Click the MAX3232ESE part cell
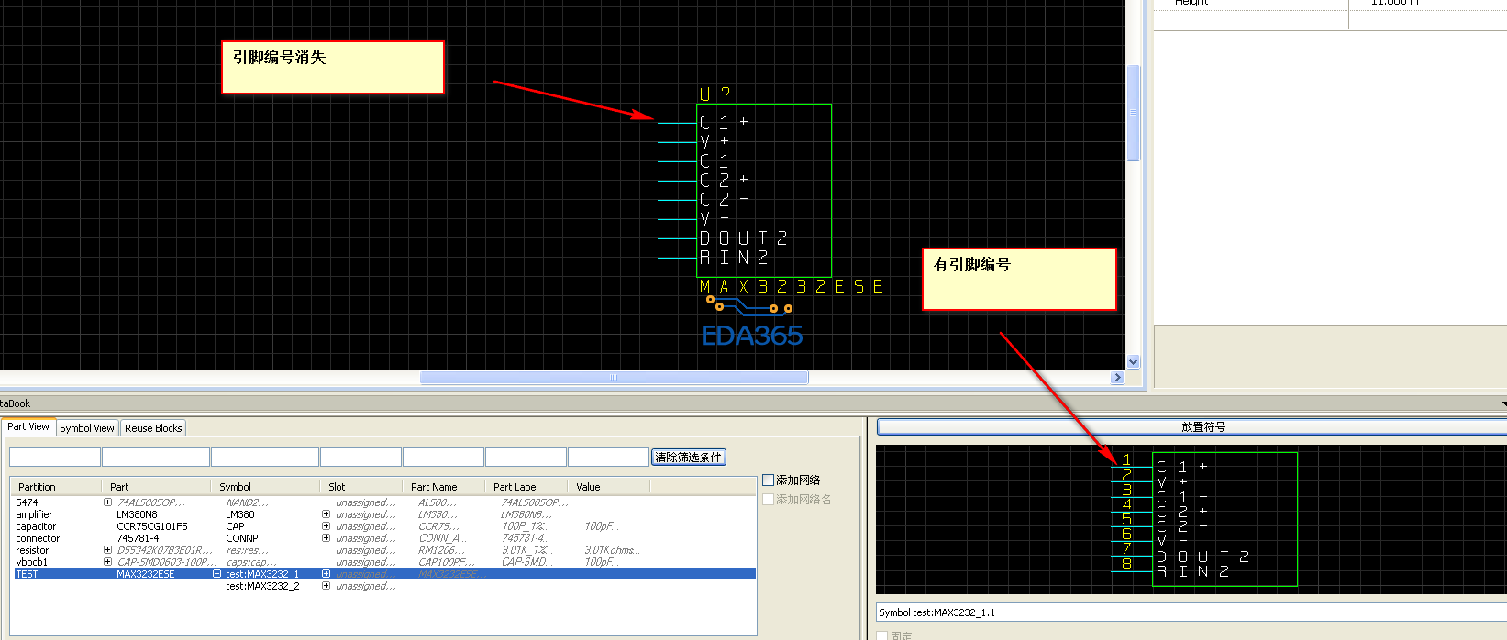Screen dimensions: 1507x640 pos(145,574)
